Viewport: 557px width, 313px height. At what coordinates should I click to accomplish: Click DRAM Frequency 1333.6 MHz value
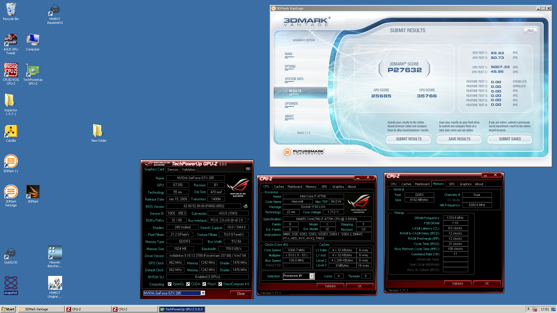click(455, 218)
